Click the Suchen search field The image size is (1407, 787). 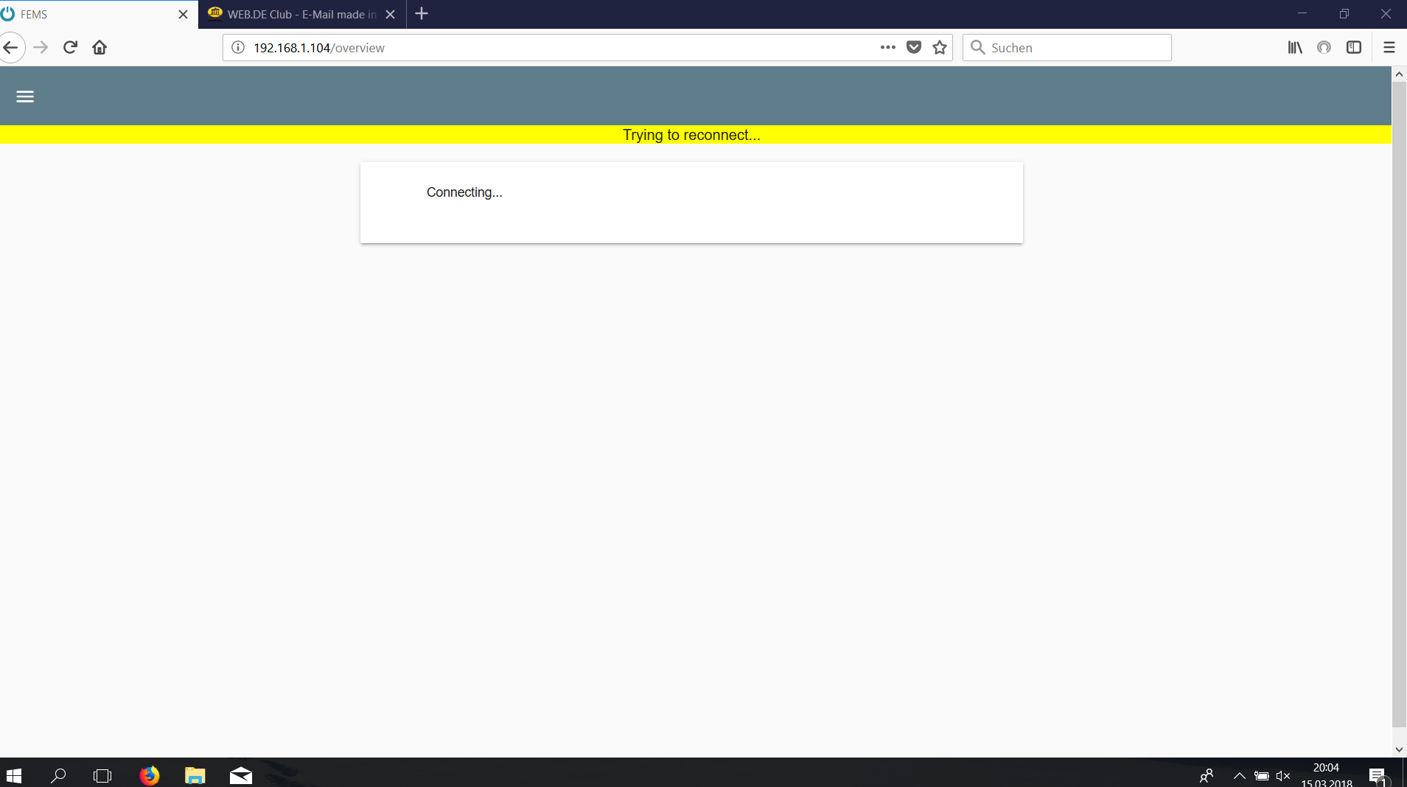(1066, 47)
